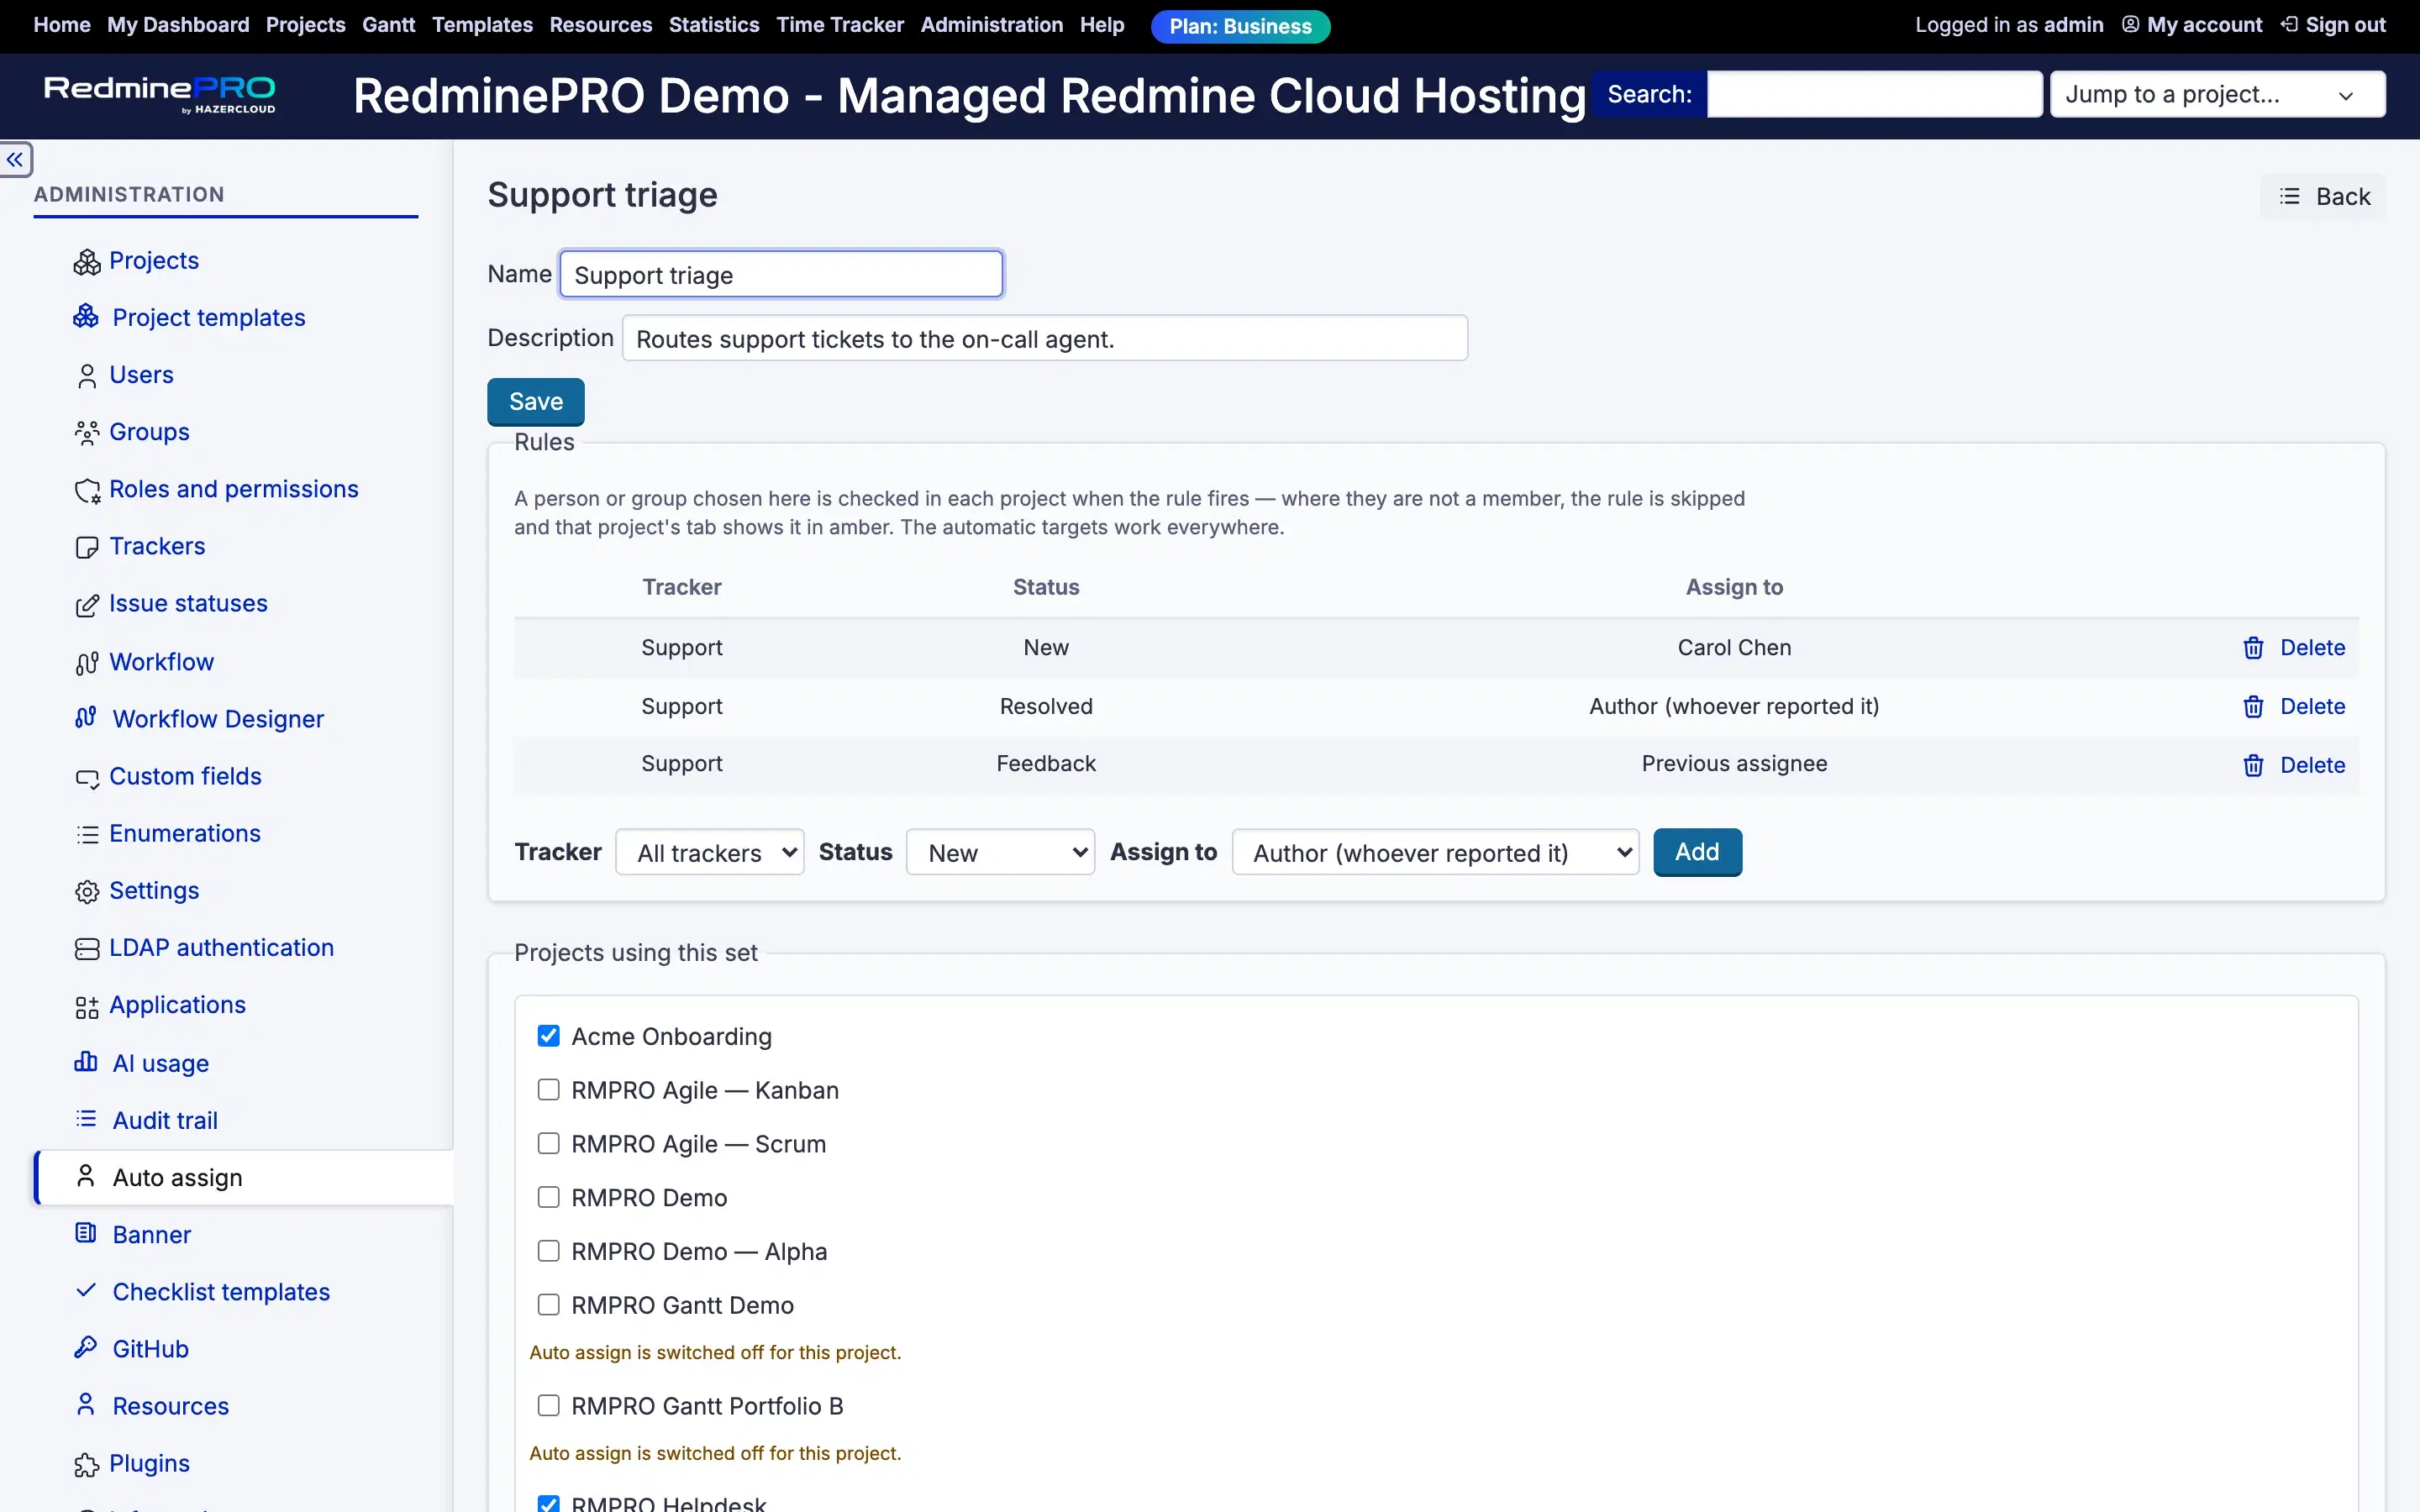Click the Resources person icon in sidebar
2420x1512 pixels.
pyautogui.click(x=86, y=1404)
